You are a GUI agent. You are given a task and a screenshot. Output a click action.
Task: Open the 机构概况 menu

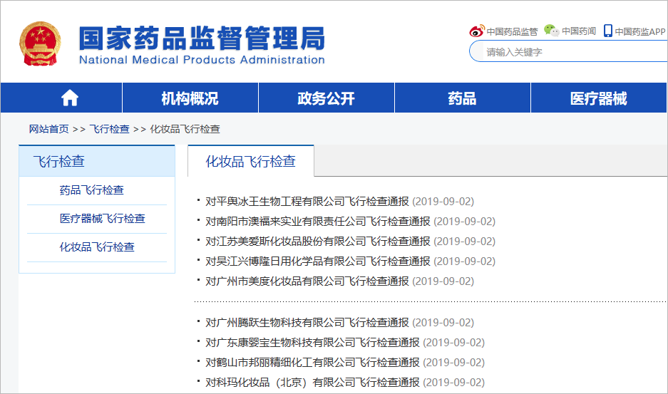pyautogui.click(x=190, y=98)
